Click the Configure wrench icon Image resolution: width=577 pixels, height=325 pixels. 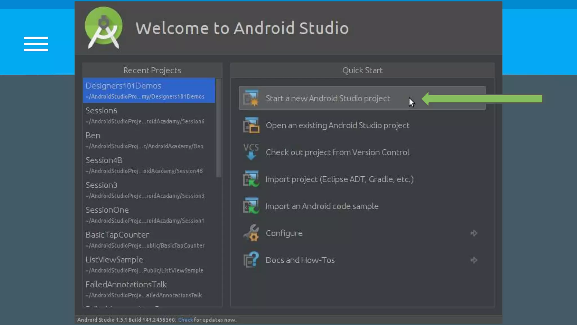[x=251, y=233]
